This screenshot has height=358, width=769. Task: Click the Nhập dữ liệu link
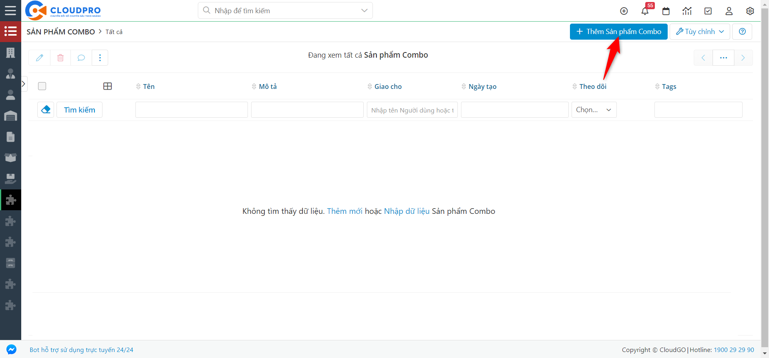407,211
